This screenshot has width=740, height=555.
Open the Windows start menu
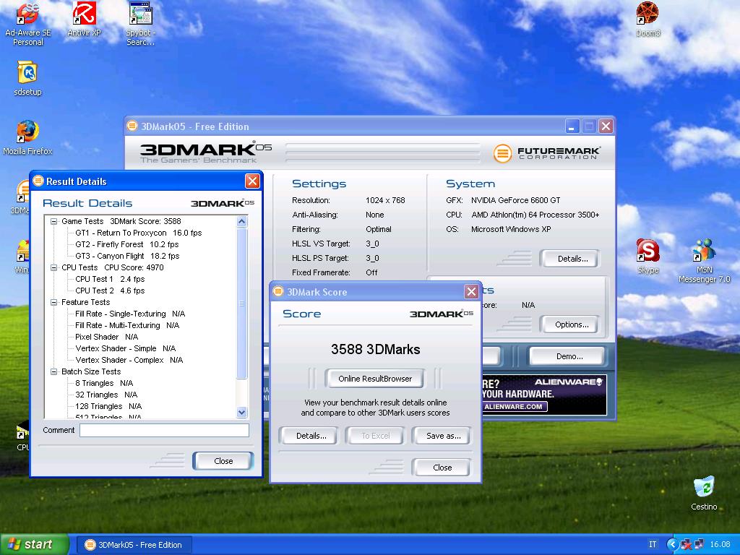[34, 544]
